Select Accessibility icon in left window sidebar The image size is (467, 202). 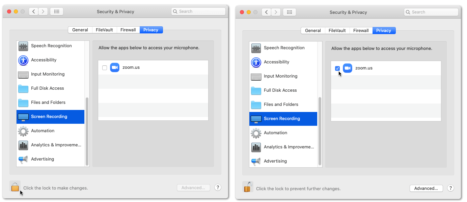23,60
